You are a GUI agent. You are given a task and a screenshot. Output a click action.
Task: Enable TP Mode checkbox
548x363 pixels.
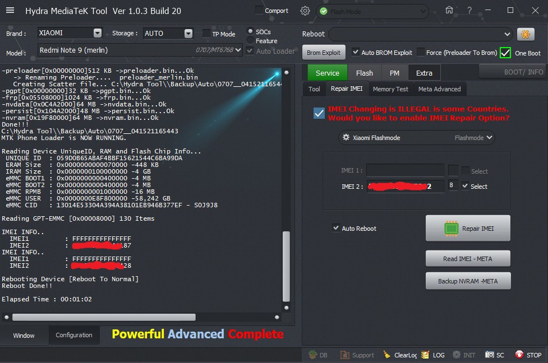tap(206, 34)
